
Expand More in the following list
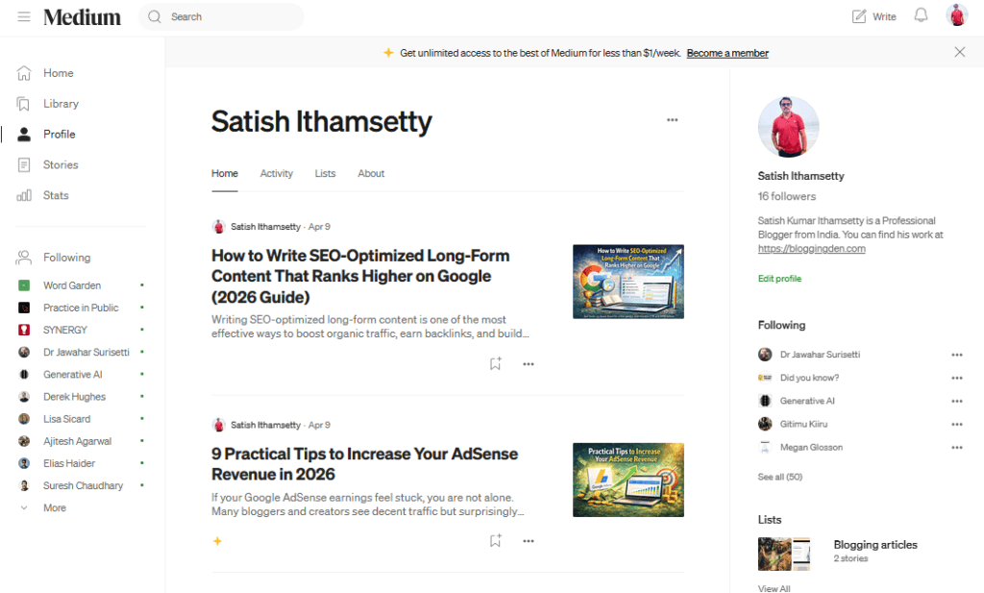[55, 507]
